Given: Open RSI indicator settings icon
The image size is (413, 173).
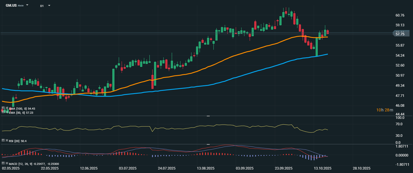Looking at the screenshot, I should (3, 140).
